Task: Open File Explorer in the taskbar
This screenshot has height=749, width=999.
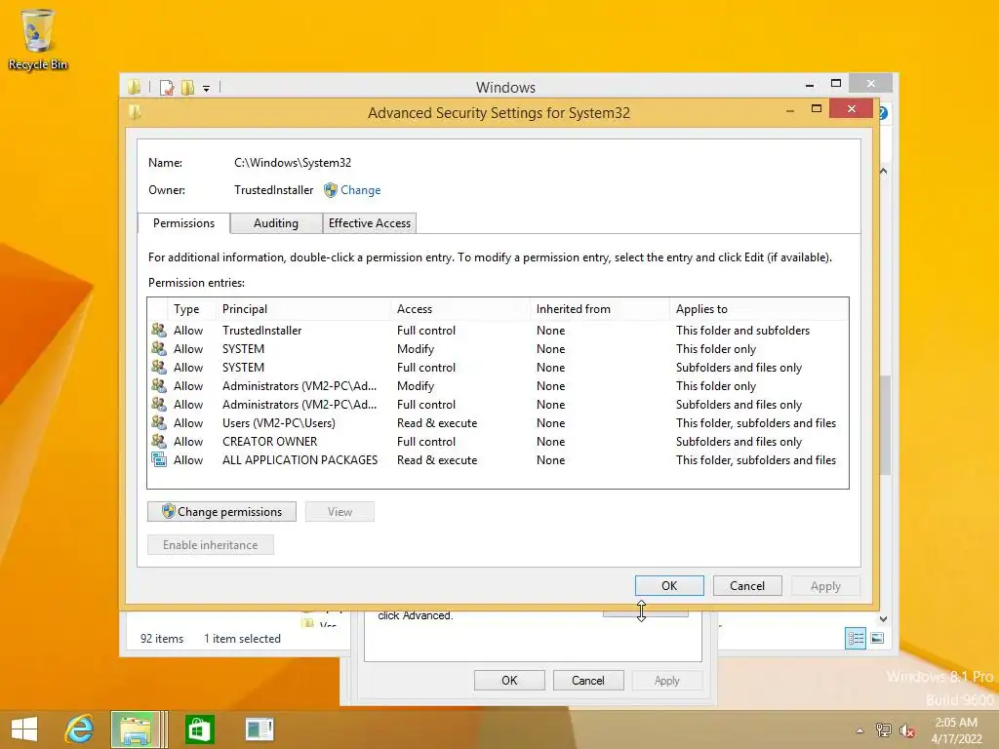Action: point(135,729)
